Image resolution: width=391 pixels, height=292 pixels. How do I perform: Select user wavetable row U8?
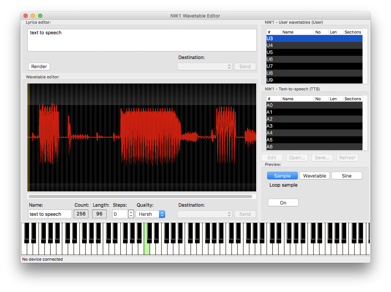point(314,73)
